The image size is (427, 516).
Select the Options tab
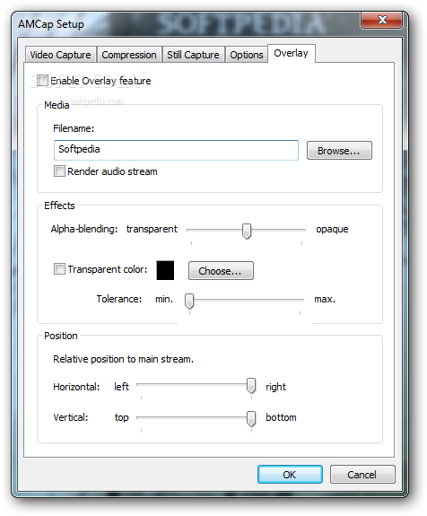[247, 55]
